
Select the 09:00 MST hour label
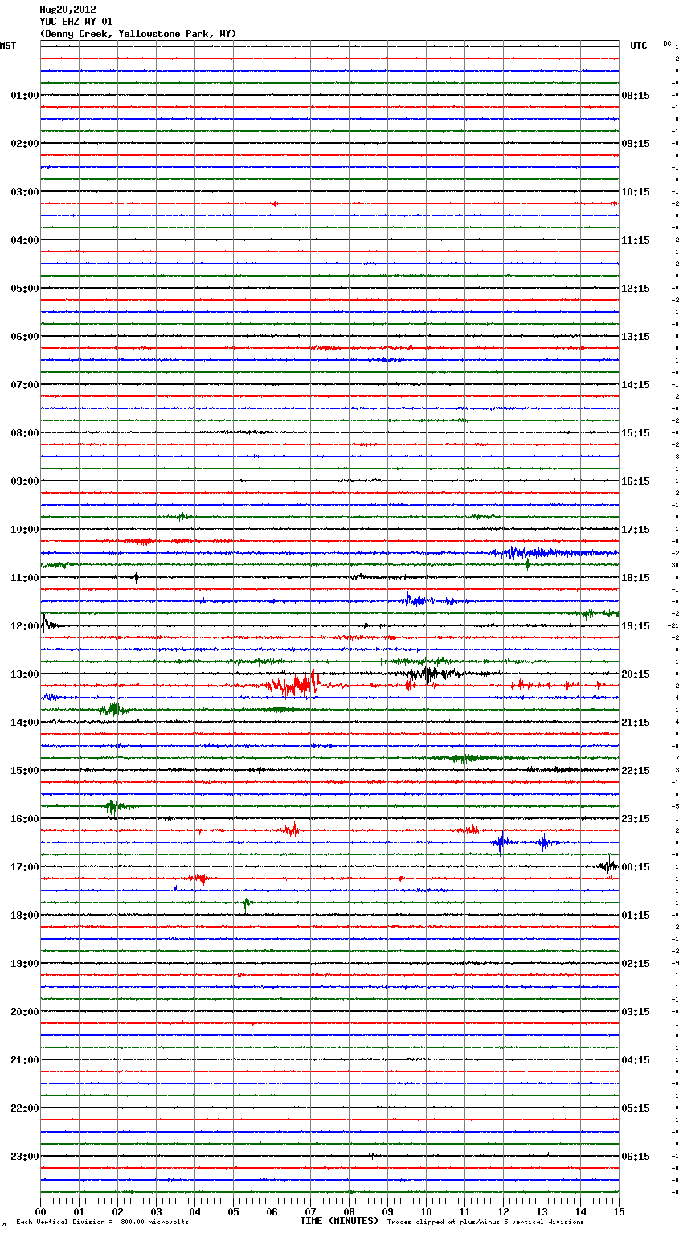pos(25,481)
